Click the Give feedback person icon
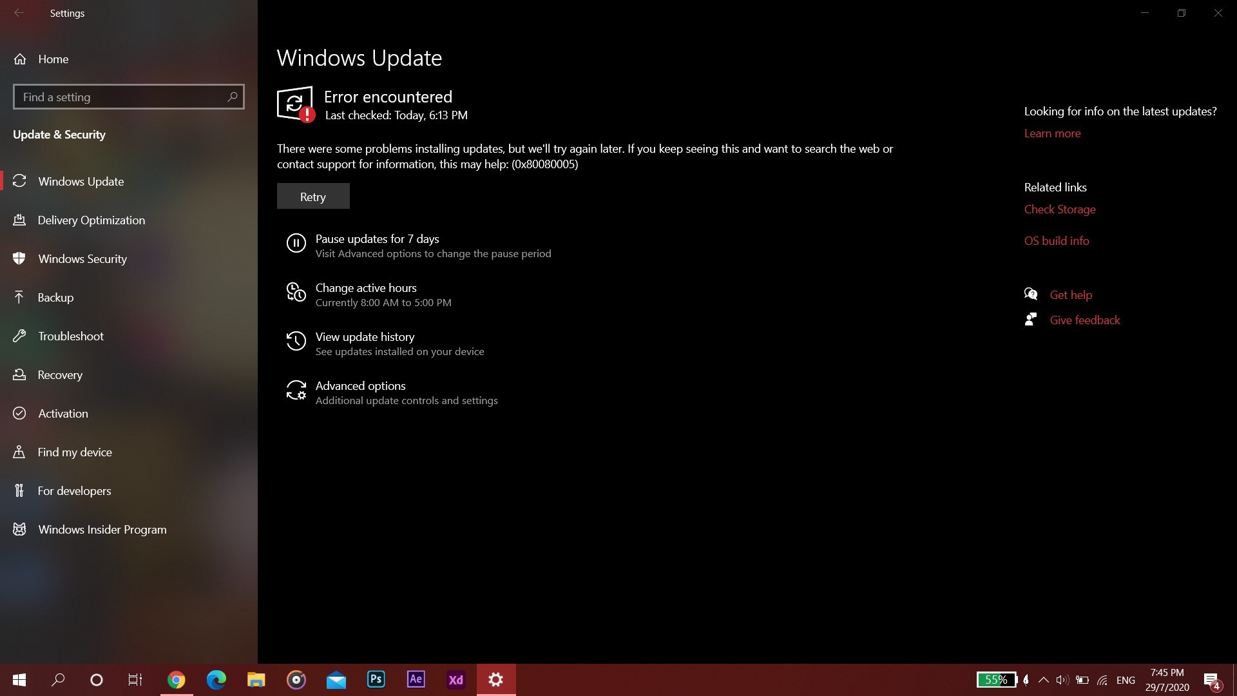The height and width of the screenshot is (696, 1237). [x=1031, y=319]
